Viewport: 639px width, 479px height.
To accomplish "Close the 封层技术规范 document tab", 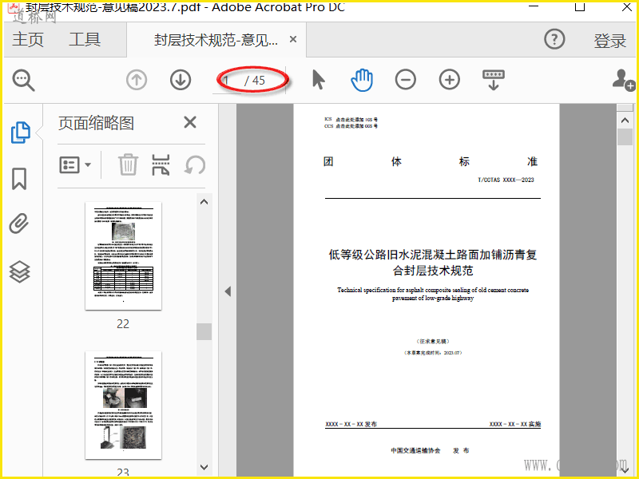I will [293, 39].
